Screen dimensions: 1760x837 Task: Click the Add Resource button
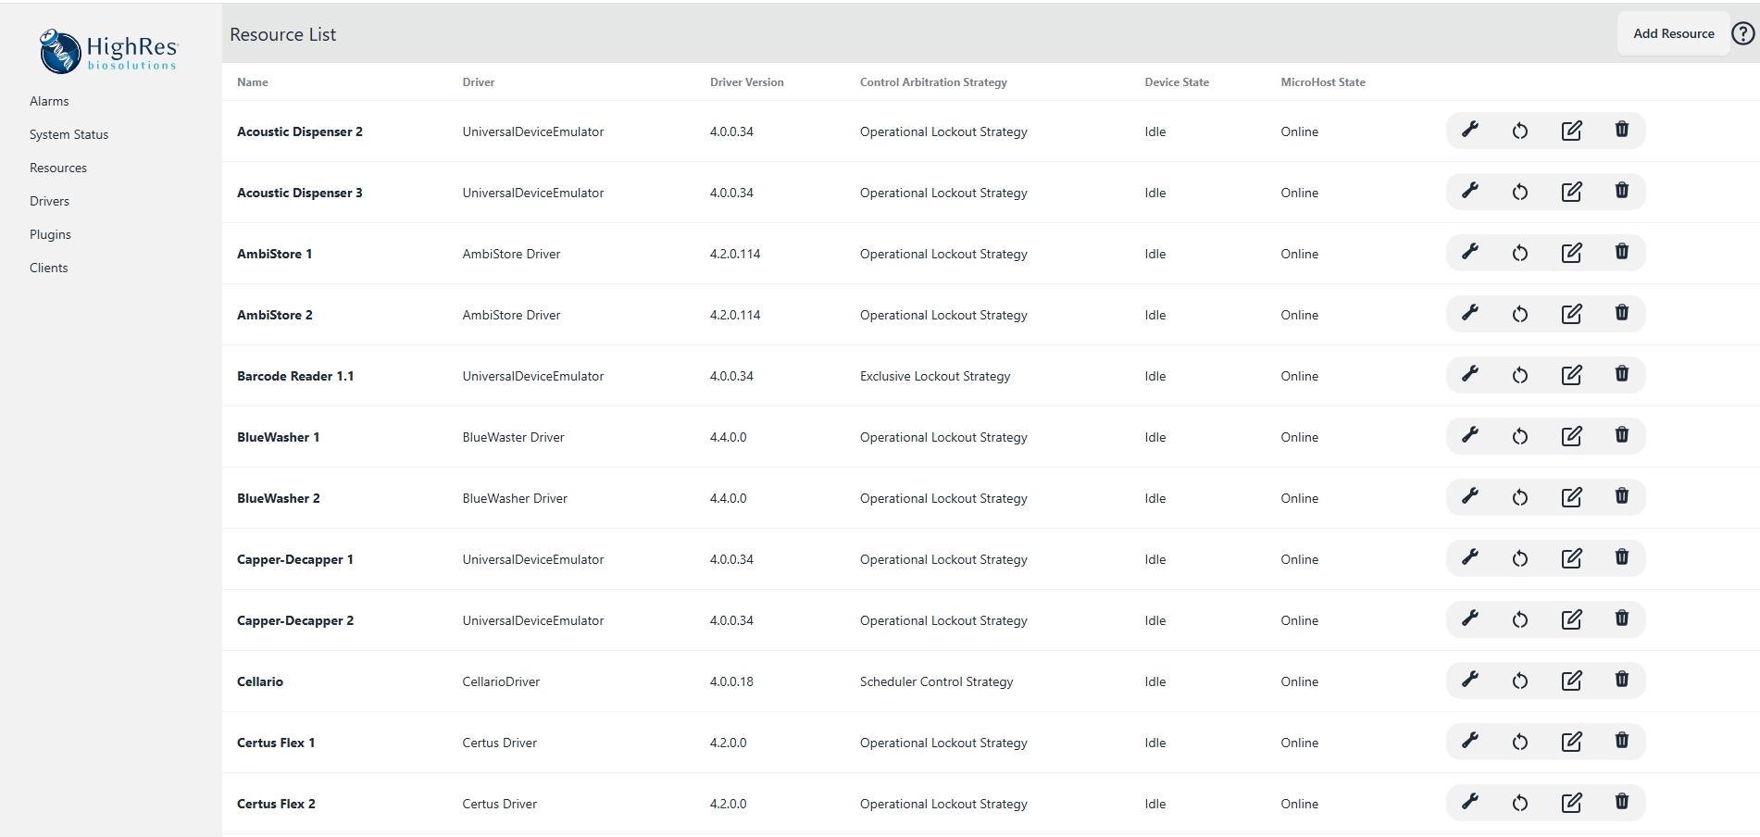tap(1673, 33)
